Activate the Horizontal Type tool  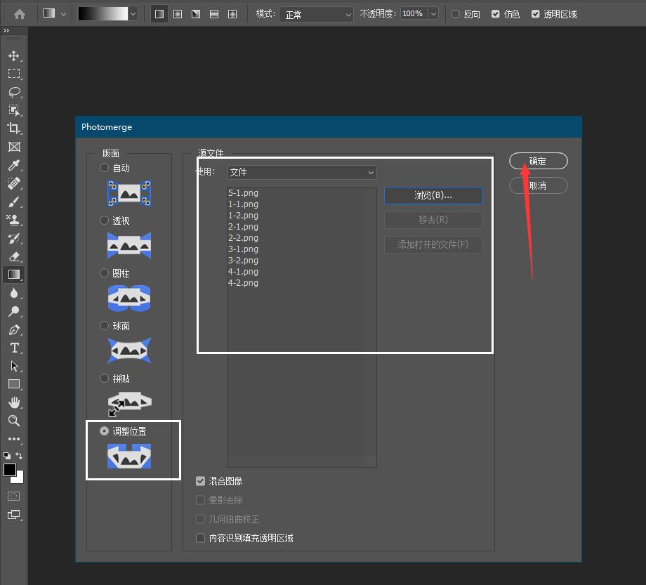point(13,348)
